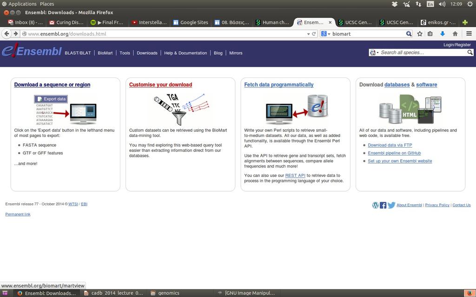Switch to the Inbox (8) Gmail tab
Screen dimensions: 476x297
(x=25, y=22)
